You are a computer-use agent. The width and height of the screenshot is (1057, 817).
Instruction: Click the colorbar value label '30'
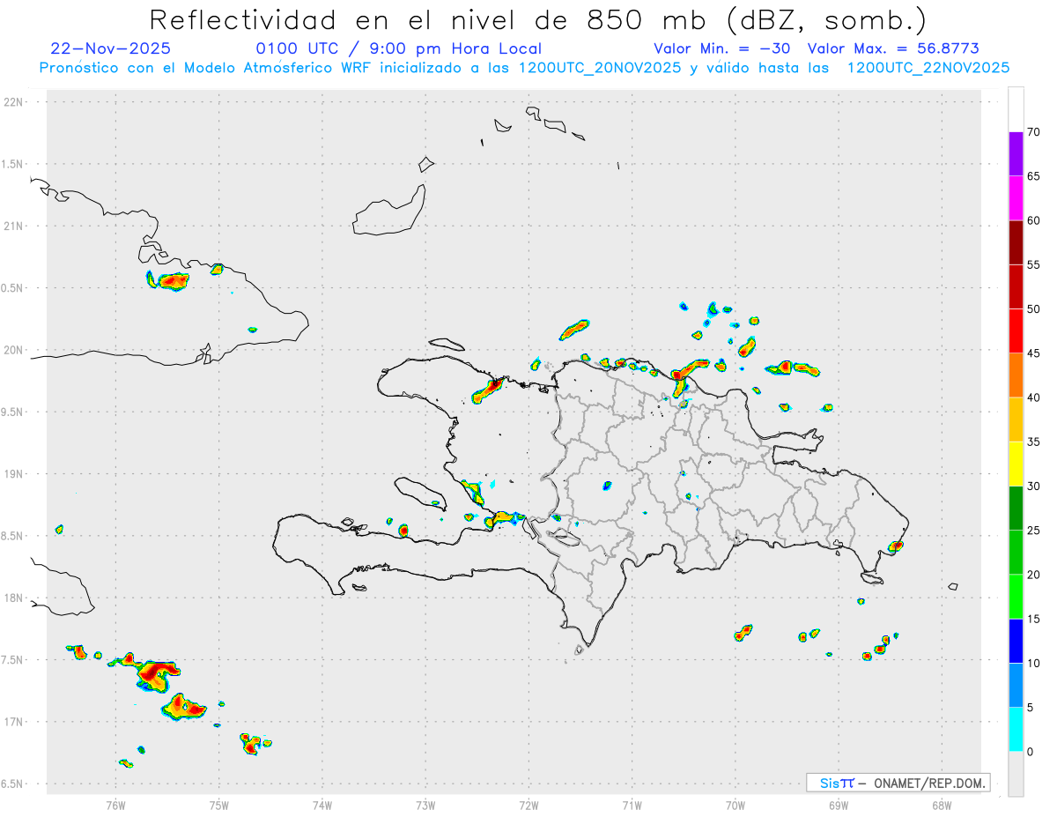pyautogui.click(x=1033, y=486)
